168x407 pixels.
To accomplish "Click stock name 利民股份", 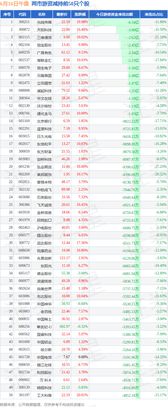I will [x=44, y=372].
